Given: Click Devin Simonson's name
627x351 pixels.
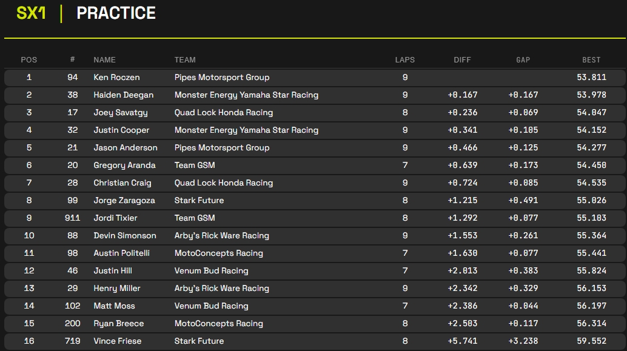Looking at the screenshot, I should click(x=124, y=235).
